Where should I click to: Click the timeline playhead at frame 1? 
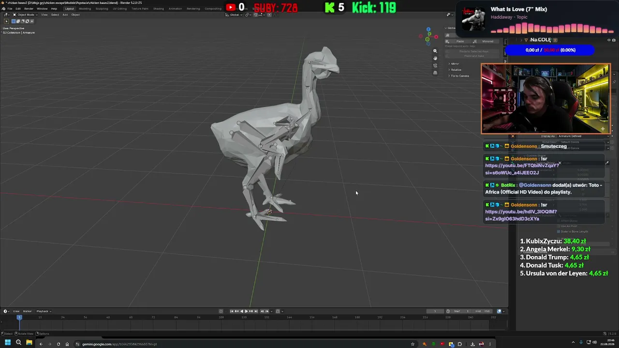(x=19, y=317)
